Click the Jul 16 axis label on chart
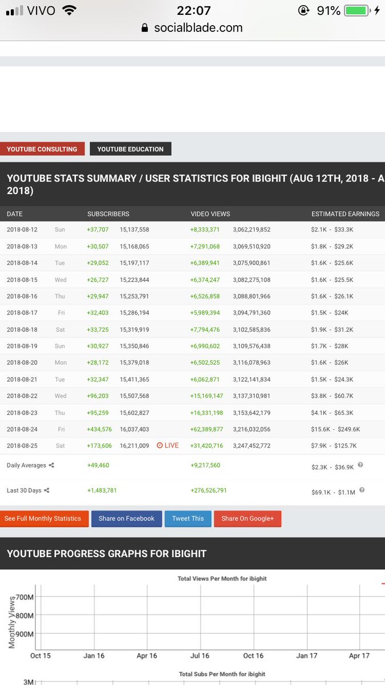This screenshot has height=685, width=385. (200, 655)
